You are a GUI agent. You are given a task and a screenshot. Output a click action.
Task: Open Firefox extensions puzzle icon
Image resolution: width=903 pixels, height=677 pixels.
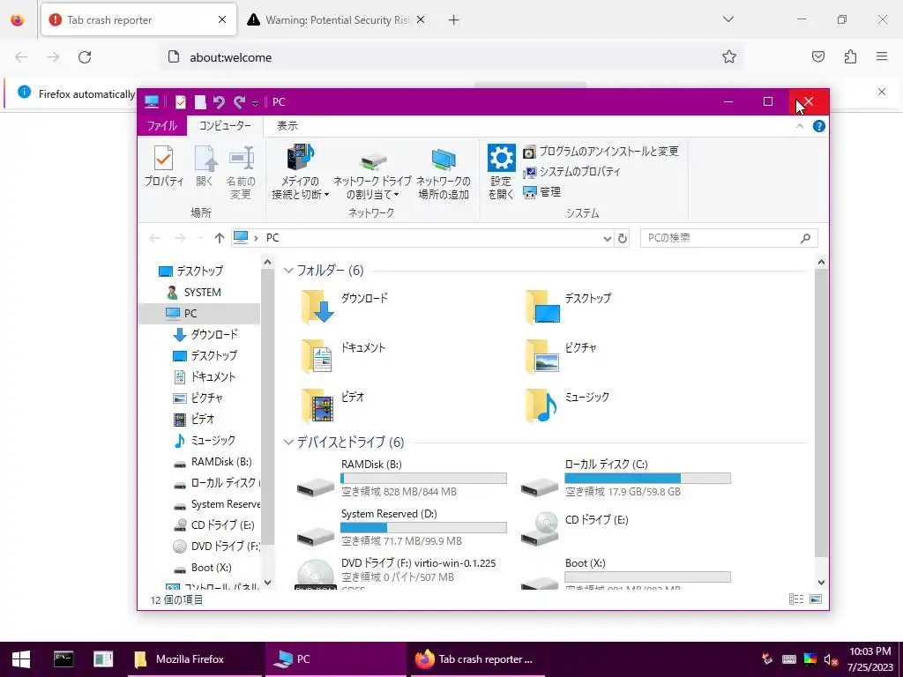[850, 56]
